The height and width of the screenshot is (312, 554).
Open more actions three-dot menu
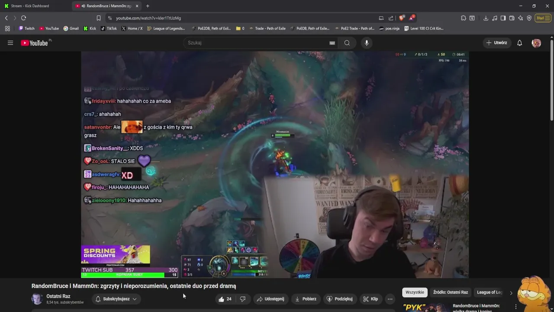coord(390,299)
